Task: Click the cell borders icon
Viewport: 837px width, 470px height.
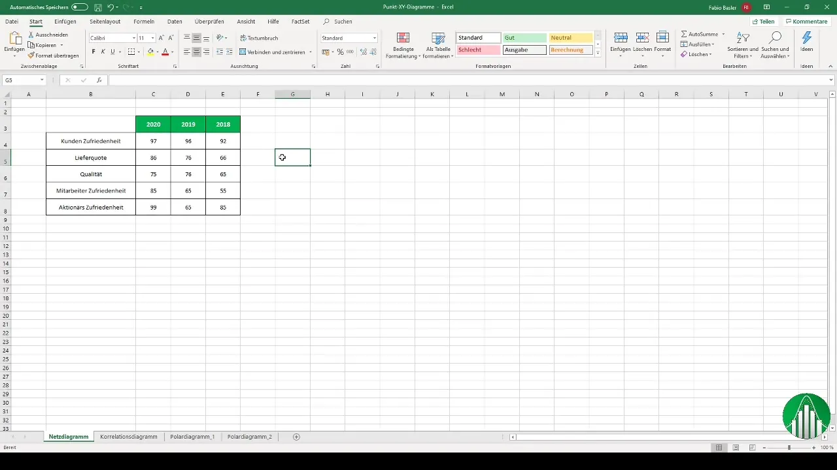Action: click(x=131, y=52)
